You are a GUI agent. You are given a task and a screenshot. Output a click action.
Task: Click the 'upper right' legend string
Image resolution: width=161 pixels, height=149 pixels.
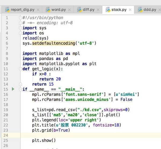(x=83, y=120)
